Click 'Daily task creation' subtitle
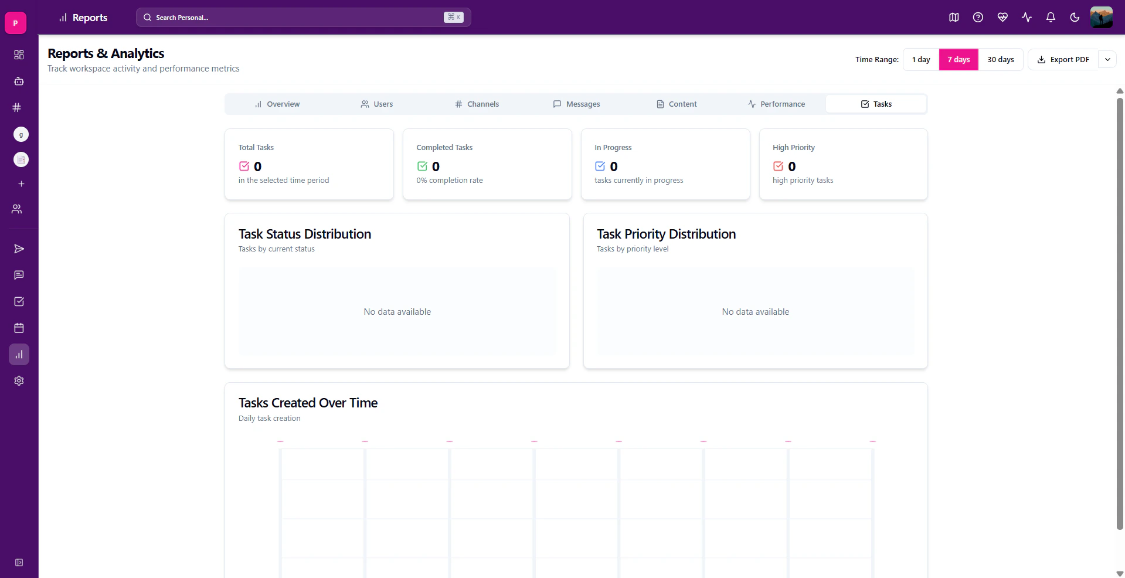 270,419
